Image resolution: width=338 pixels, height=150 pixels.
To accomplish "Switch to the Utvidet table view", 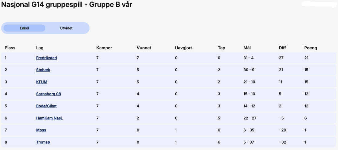I will coord(66,28).
